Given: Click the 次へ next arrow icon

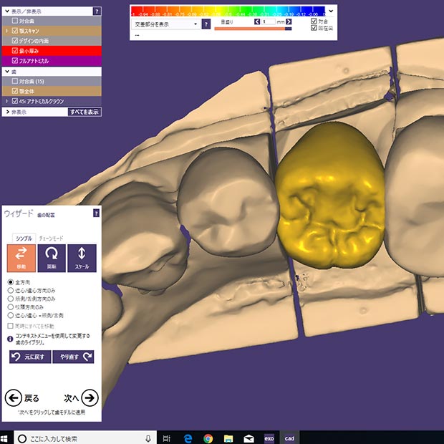Looking at the screenshot, I should 90,397.
